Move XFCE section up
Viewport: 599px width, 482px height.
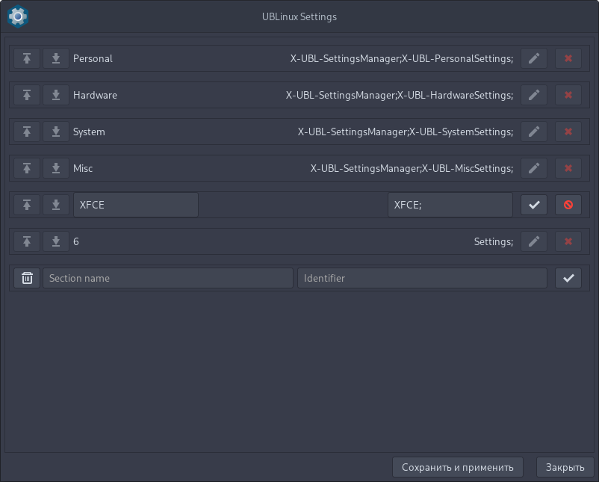click(27, 205)
